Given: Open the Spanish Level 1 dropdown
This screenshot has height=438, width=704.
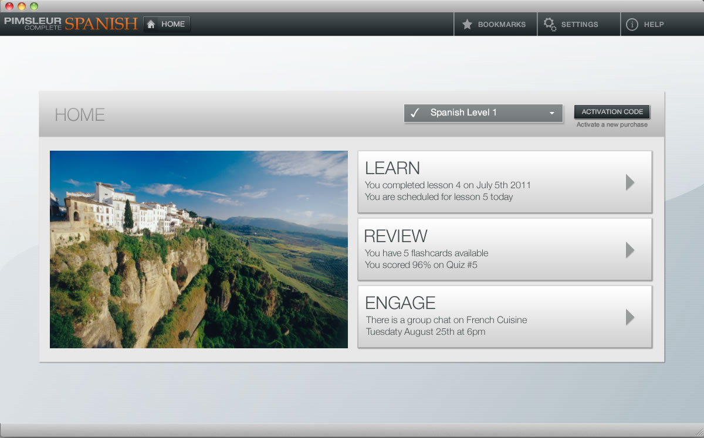Looking at the screenshot, I should [483, 113].
